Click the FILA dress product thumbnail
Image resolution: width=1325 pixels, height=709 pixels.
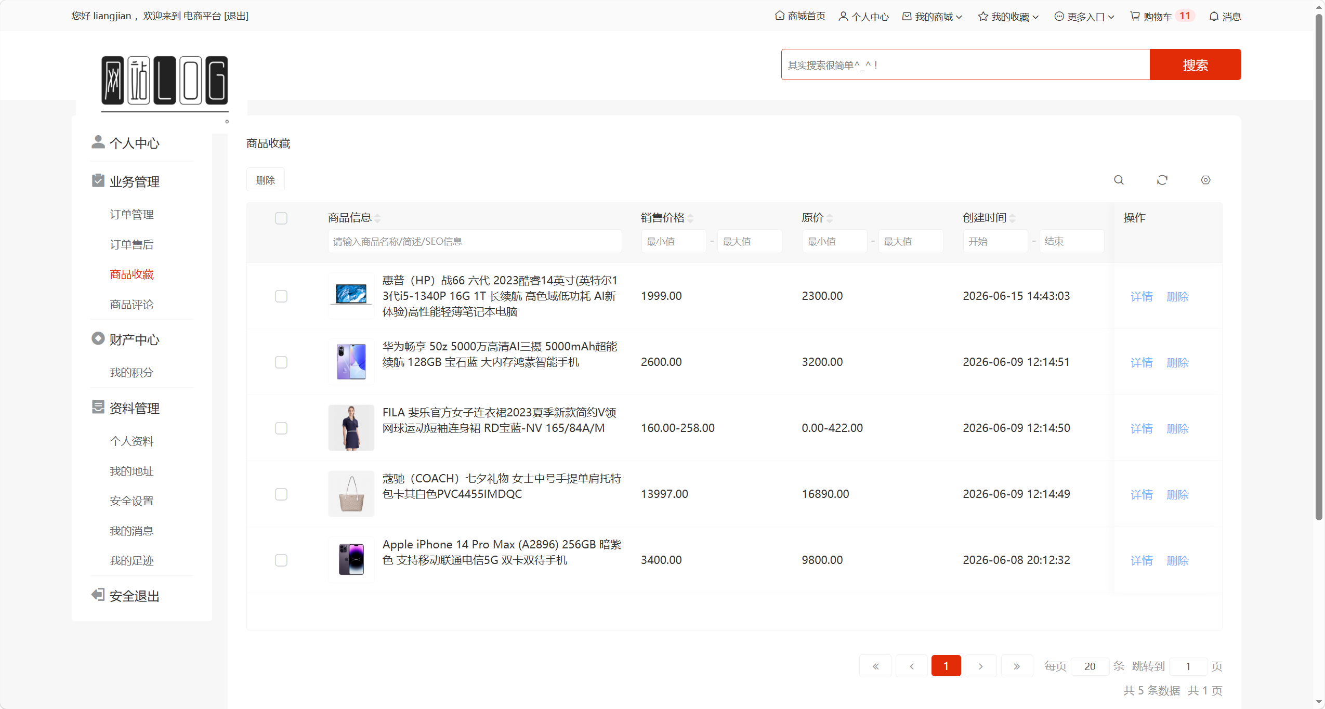click(351, 428)
